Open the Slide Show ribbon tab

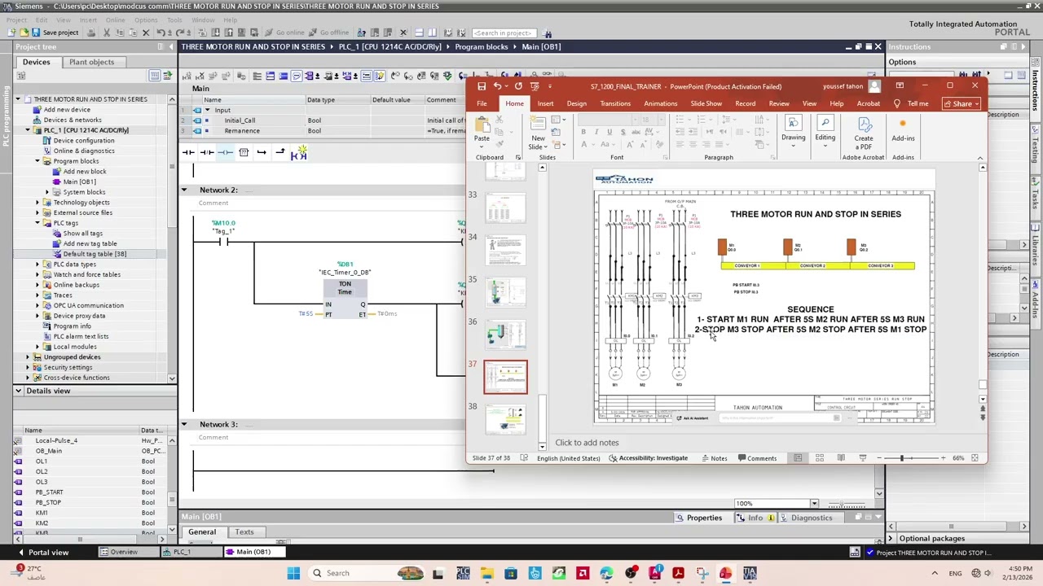coord(706,103)
